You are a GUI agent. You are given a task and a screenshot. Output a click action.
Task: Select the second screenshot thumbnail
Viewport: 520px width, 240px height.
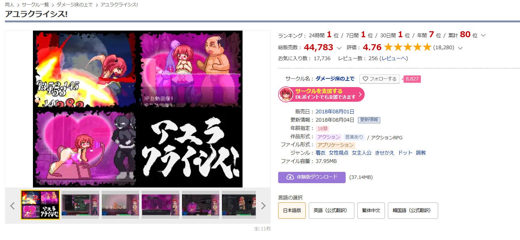pos(80,205)
